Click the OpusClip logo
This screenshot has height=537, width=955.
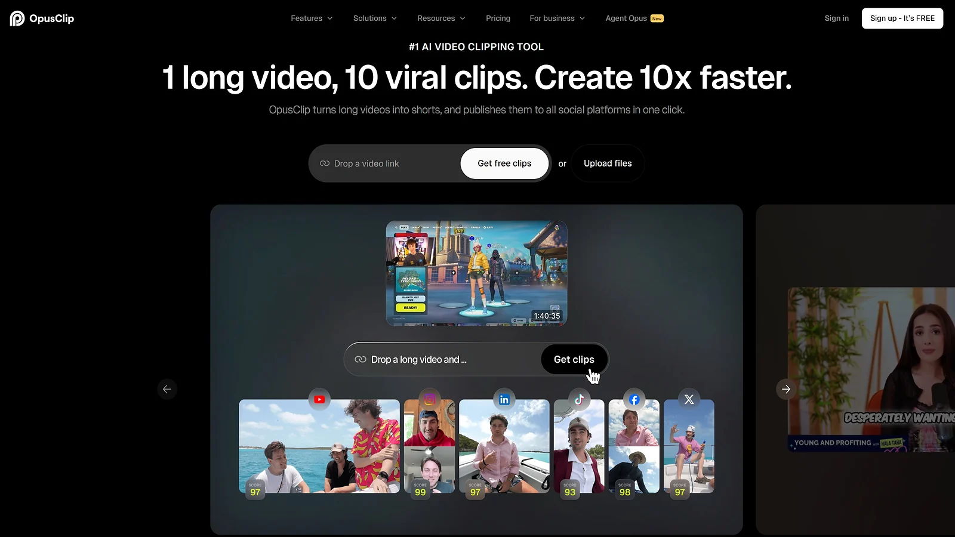(x=42, y=18)
